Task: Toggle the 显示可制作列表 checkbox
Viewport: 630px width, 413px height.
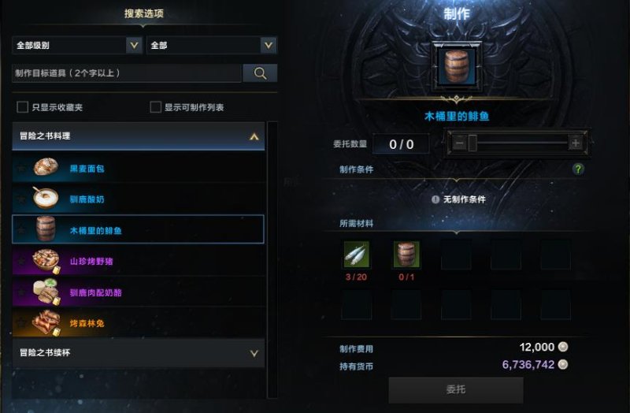Action: pos(155,107)
